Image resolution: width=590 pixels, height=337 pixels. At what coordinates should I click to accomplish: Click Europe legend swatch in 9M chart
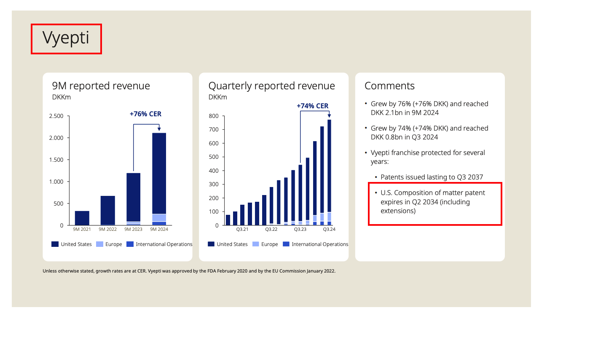pos(99,244)
